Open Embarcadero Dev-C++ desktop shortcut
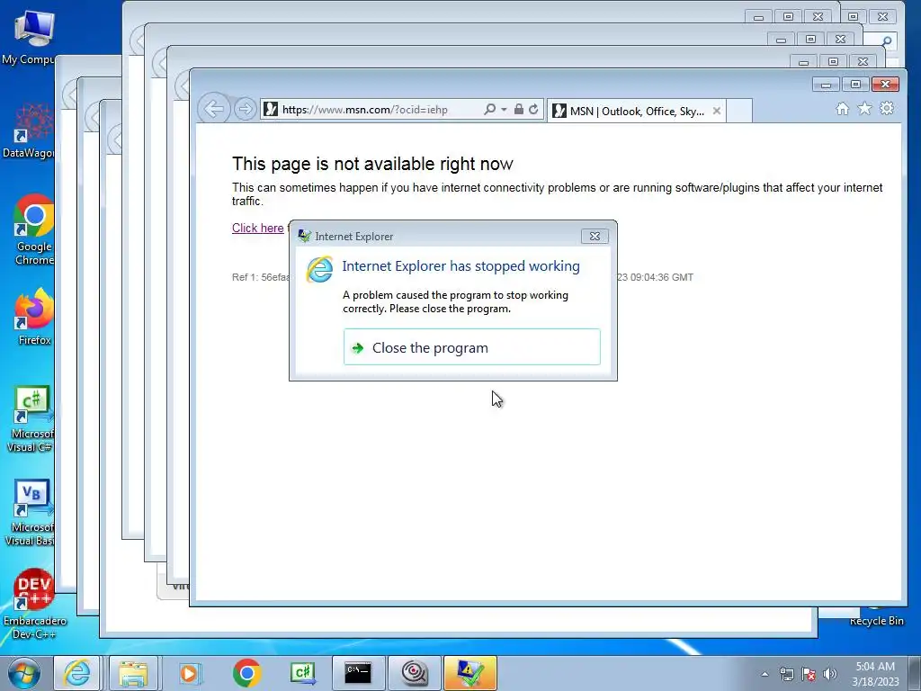921x691 pixels. click(34, 604)
